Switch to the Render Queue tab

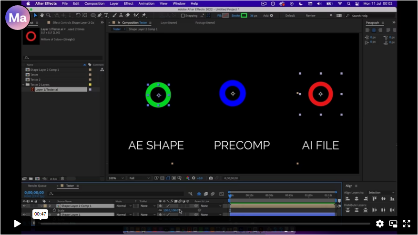[37, 186]
